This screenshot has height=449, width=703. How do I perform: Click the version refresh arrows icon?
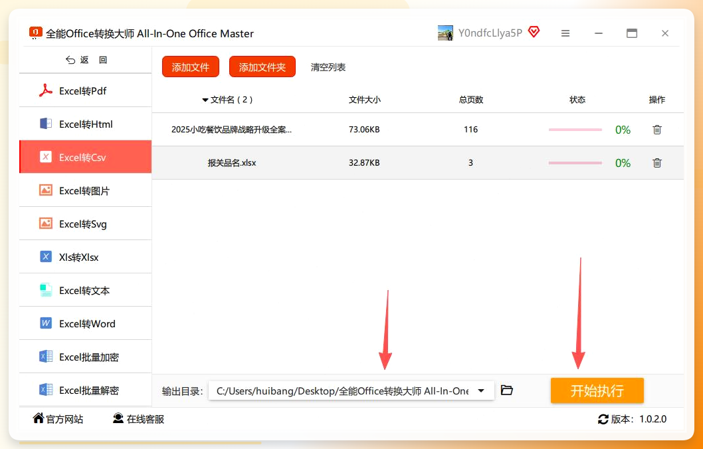point(603,419)
